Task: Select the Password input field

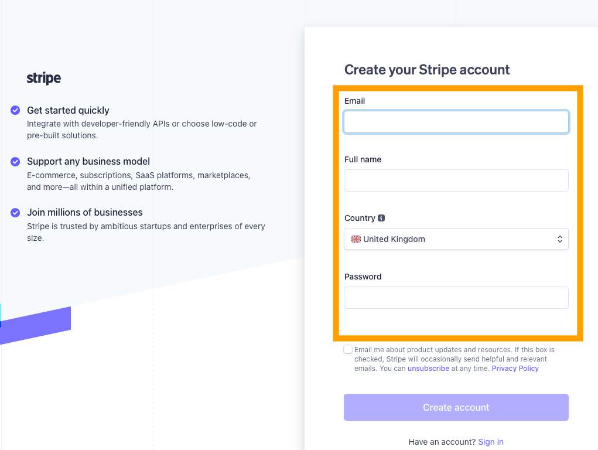Action: 456,298
